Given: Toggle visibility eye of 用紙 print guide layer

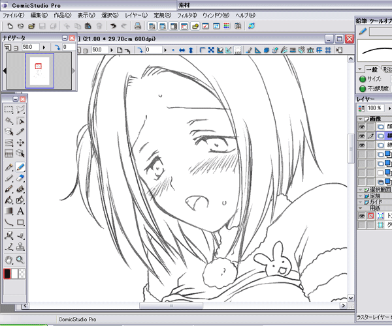Looking at the screenshot, I should coord(361,216).
